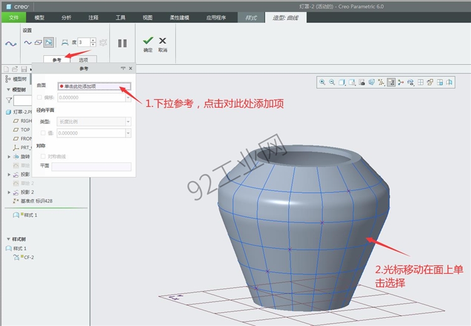Click the 曲面 collector '单击此处添加项'
This screenshot has height=326, width=471.
(x=94, y=86)
